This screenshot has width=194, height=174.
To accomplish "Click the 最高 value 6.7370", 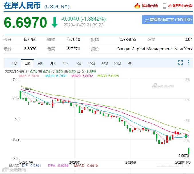I will (x=74, y=49).
